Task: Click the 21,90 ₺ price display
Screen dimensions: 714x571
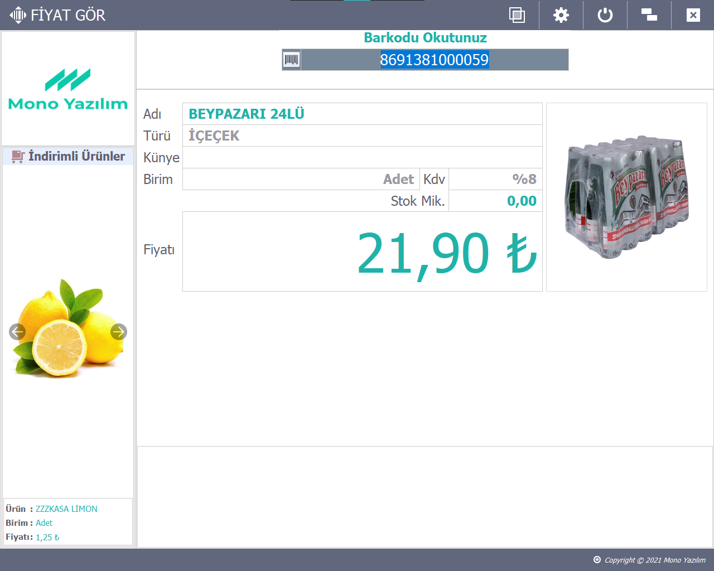Action: pyautogui.click(x=446, y=252)
